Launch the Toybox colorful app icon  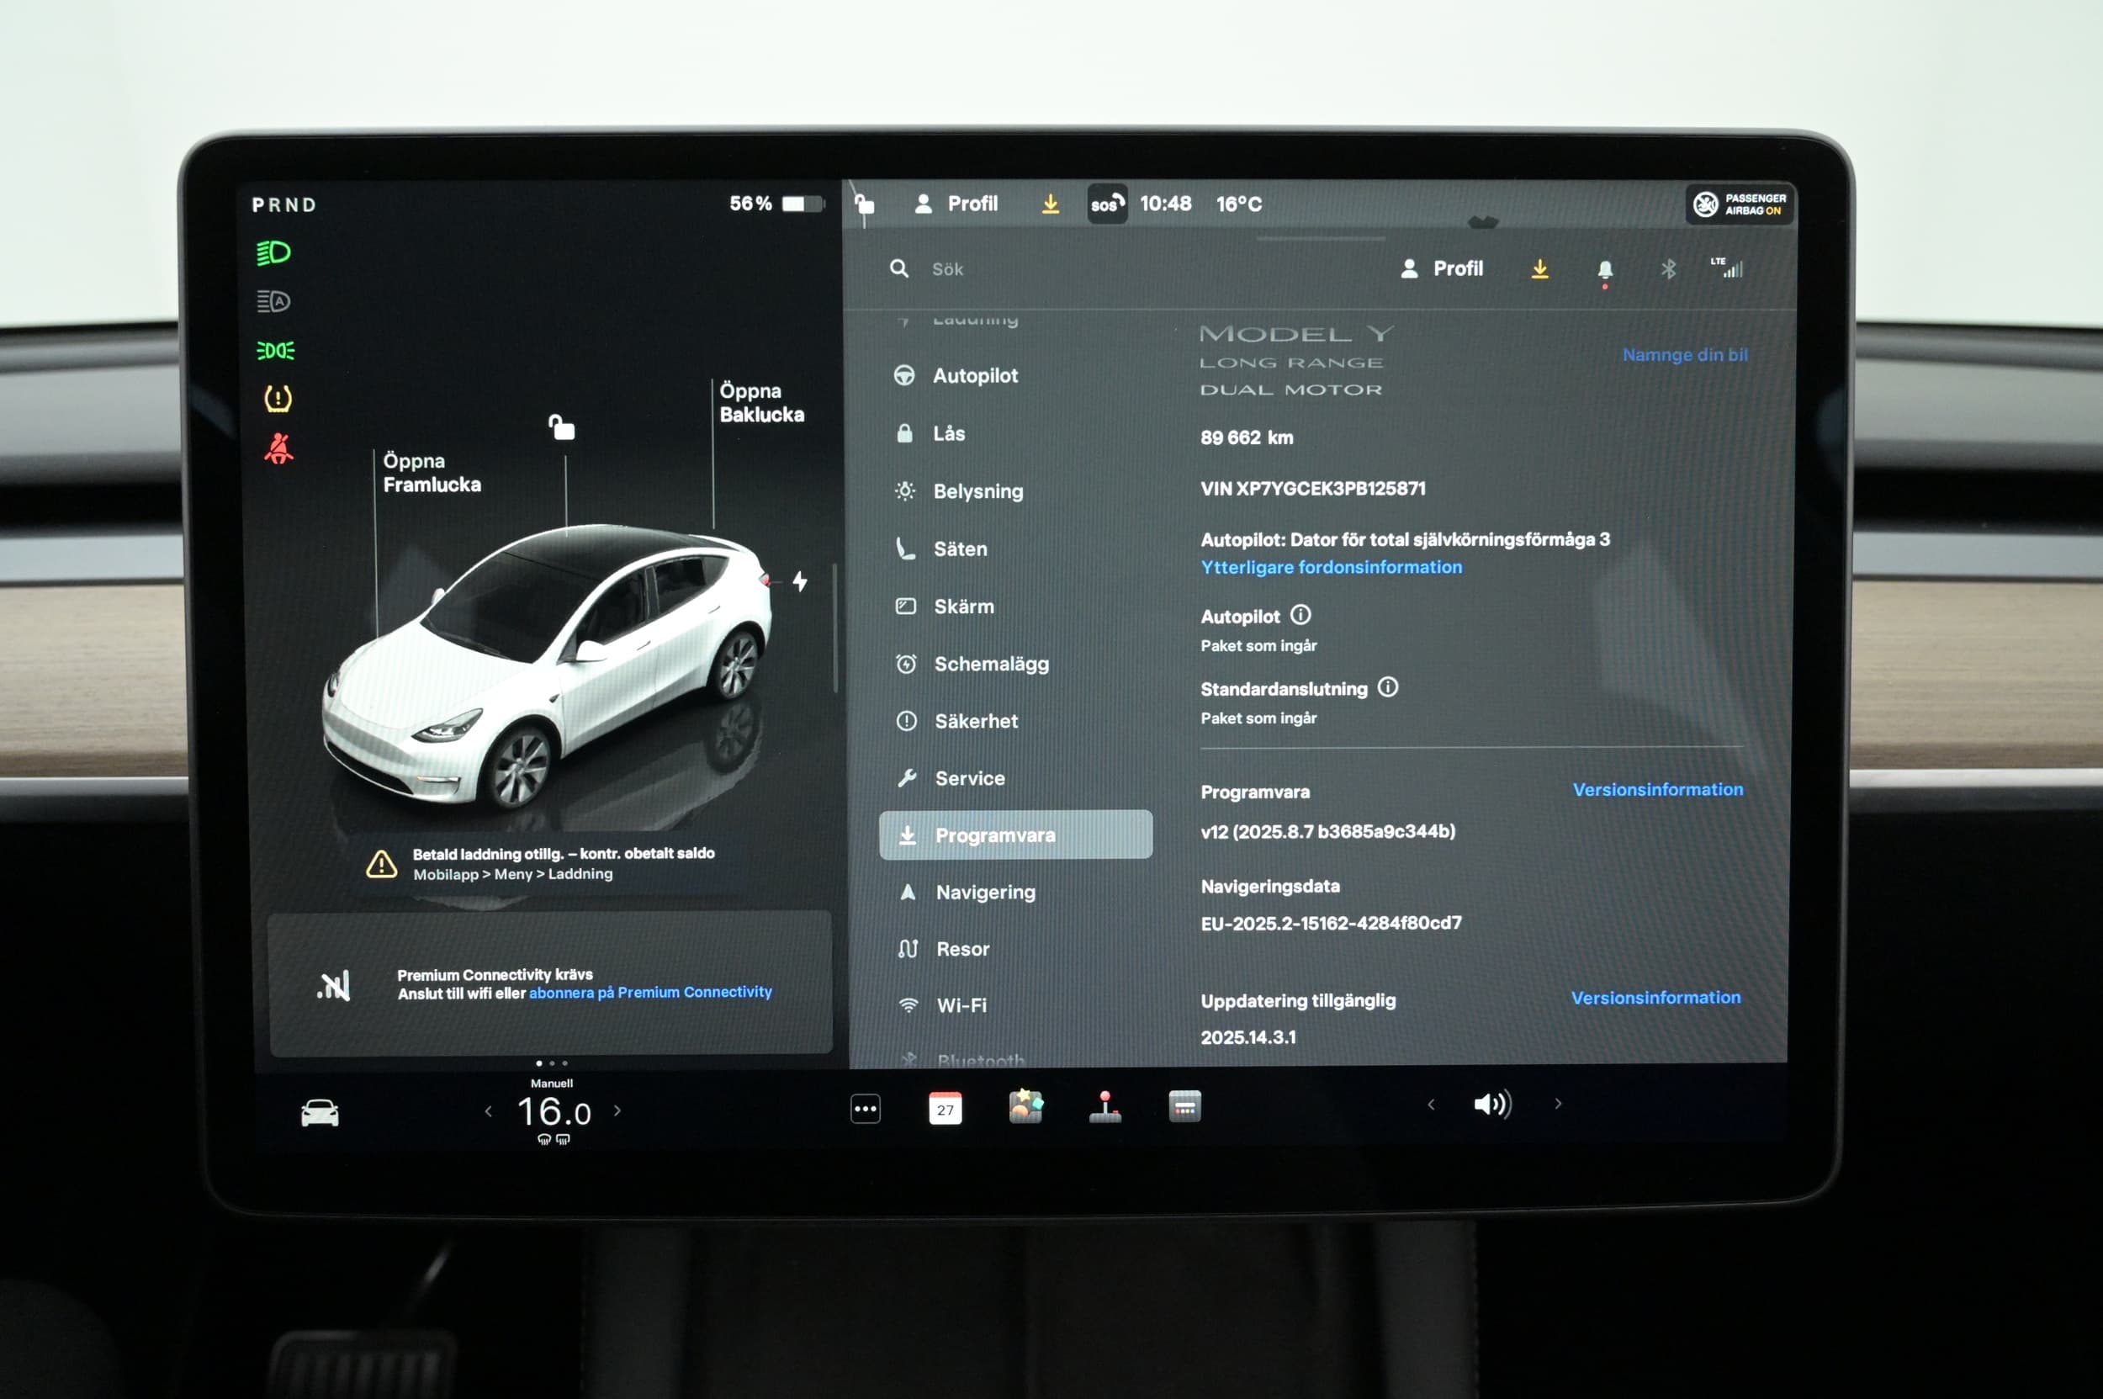[x=1025, y=1106]
